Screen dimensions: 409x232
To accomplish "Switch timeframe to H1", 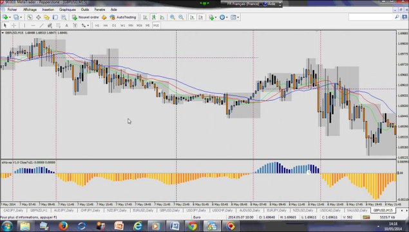I will [x=97, y=25].
